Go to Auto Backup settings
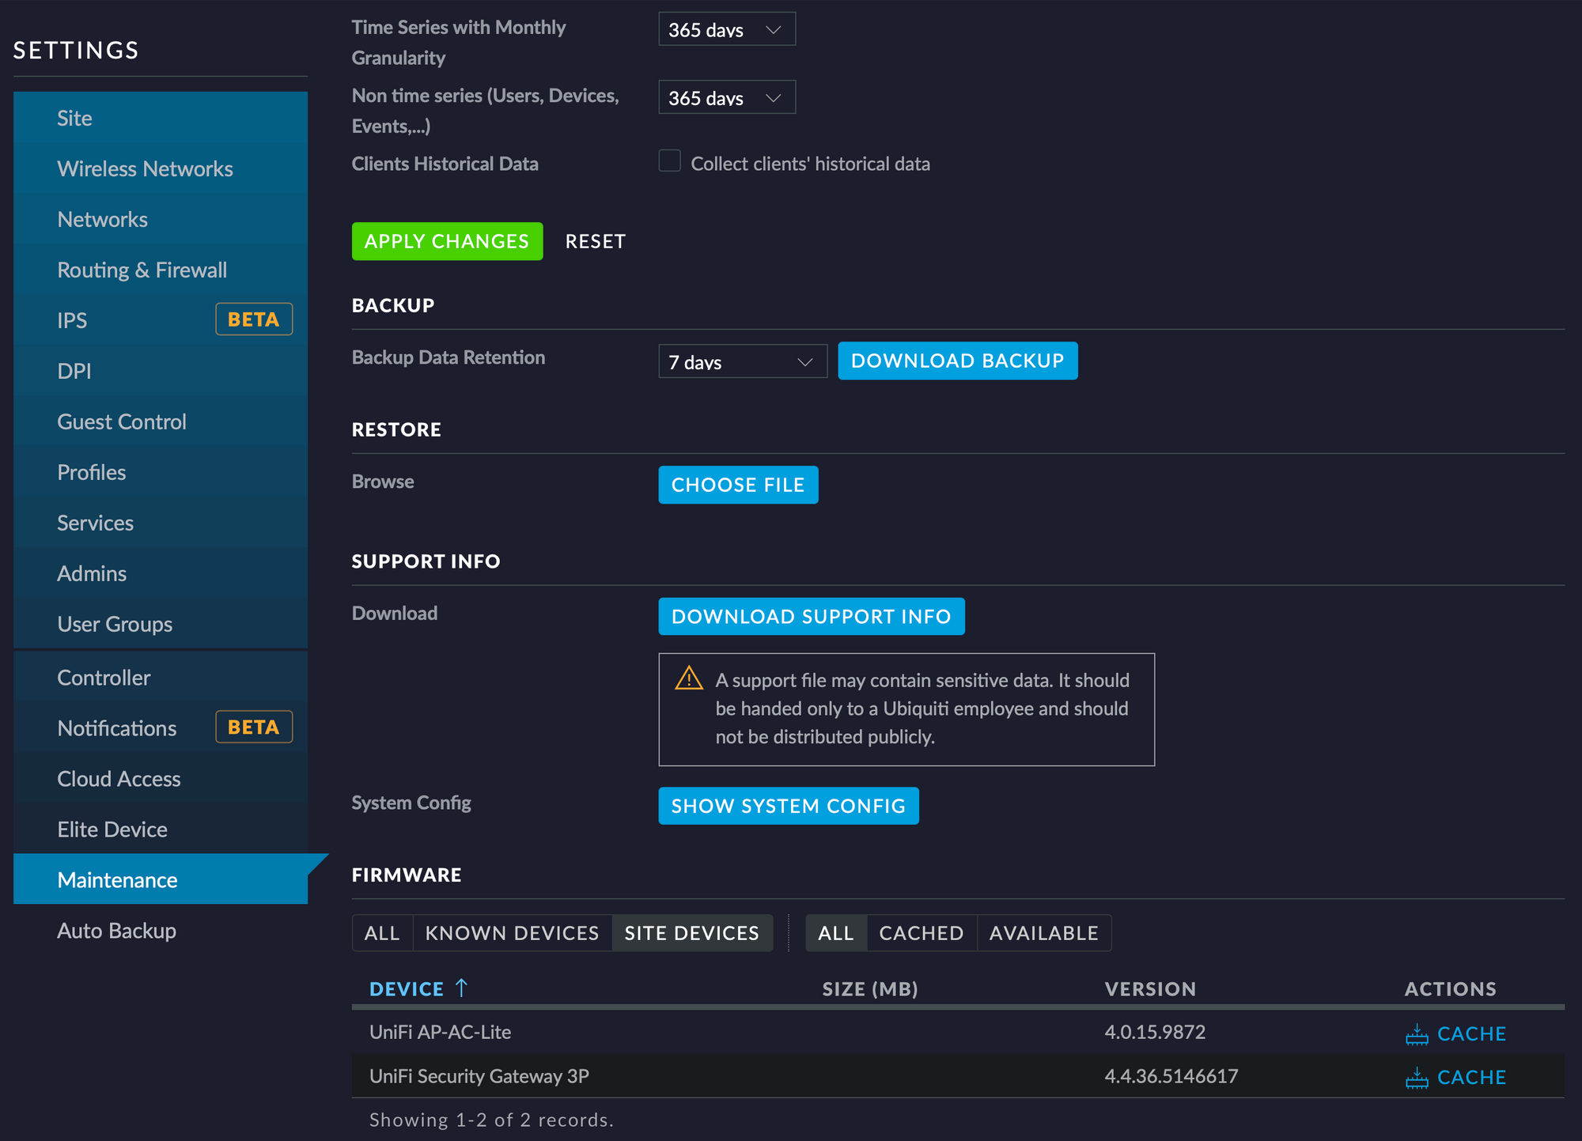The image size is (1582, 1141). pos(116,931)
